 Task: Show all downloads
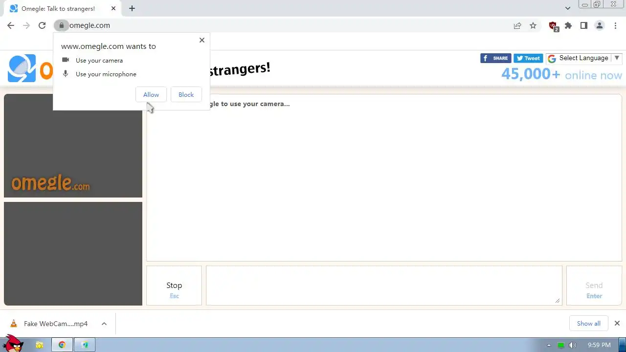pyautogui.click(x=589, y=324)
